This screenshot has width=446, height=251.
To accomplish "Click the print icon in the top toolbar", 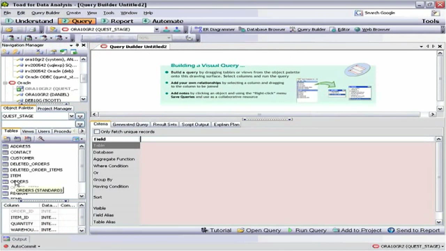I will pos(32,29).
